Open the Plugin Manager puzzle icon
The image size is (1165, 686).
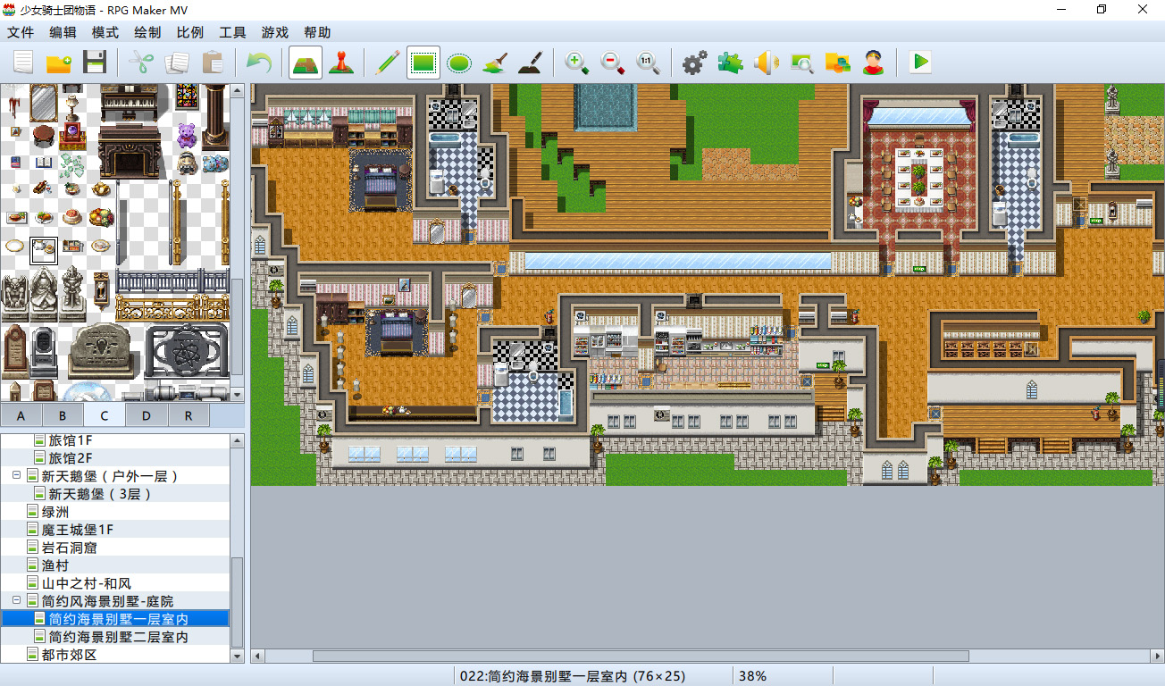coord(731,63)
